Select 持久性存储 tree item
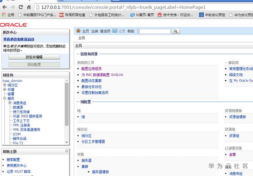Viewport: 253px width, 176px height. (x=21, y=112)
